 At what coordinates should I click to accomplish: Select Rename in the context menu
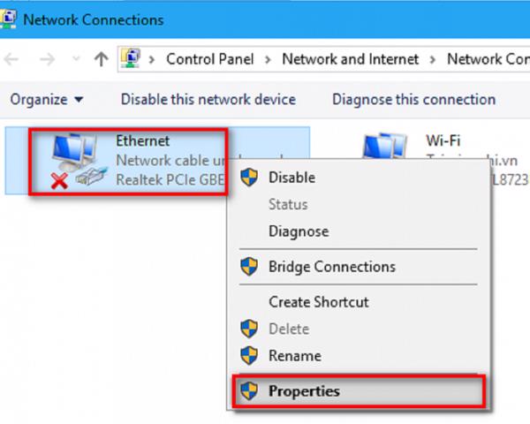point(294,356)
